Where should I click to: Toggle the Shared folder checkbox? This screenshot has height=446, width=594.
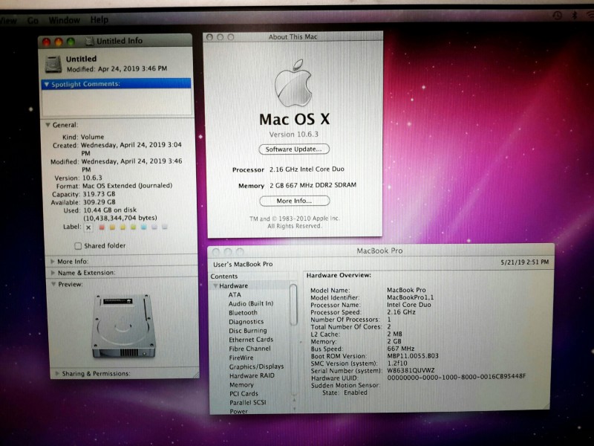click(x=78, y=246)
